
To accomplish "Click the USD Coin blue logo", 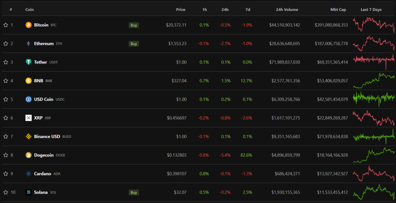I will (28, 99).
